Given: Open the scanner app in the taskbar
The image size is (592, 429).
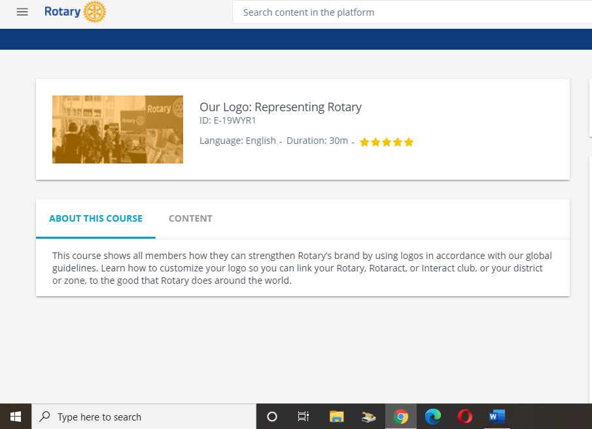Looking at the screenshot, I should point(369,417).
